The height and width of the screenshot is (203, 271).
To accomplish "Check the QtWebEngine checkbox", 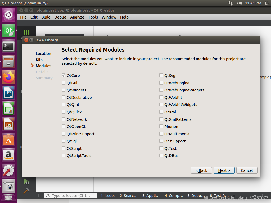I will click(x=161, y=83).
